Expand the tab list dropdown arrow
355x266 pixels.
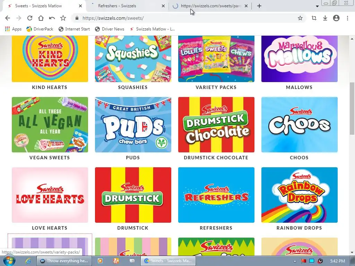(x=317, y=6)
